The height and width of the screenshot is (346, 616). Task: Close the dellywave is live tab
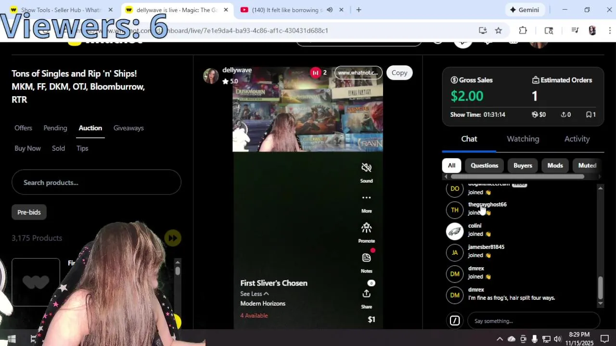(226, 10)
